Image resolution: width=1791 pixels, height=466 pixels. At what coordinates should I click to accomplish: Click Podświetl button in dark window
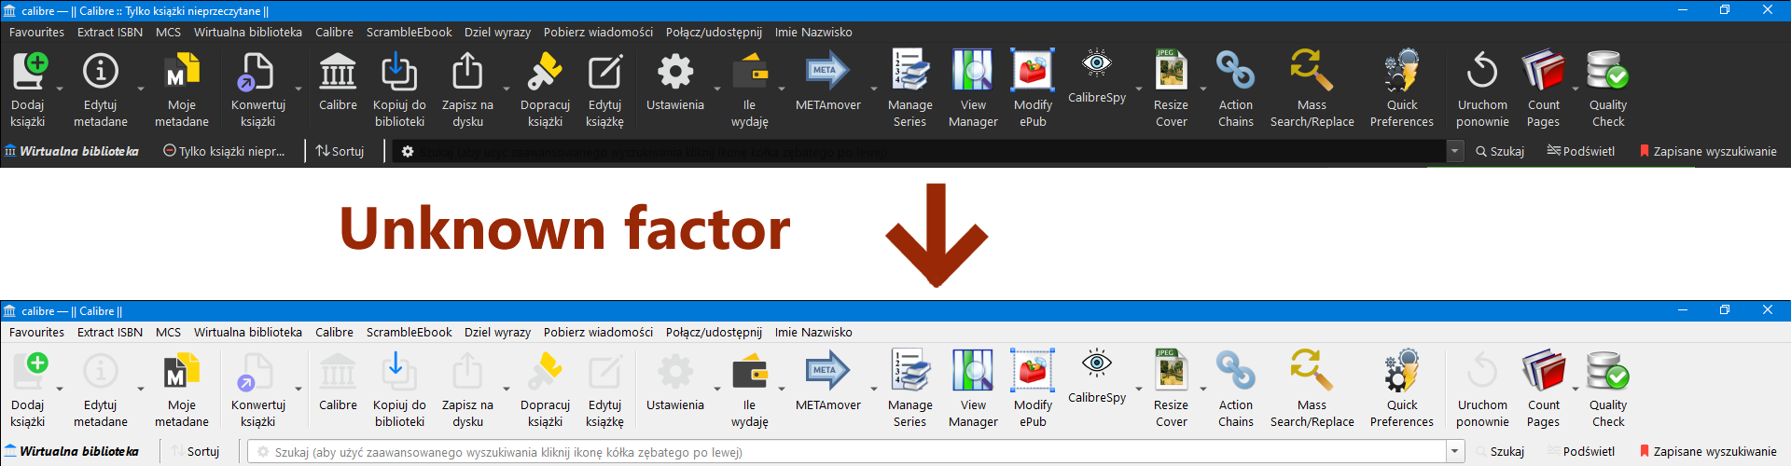(x=1581, y=151)
